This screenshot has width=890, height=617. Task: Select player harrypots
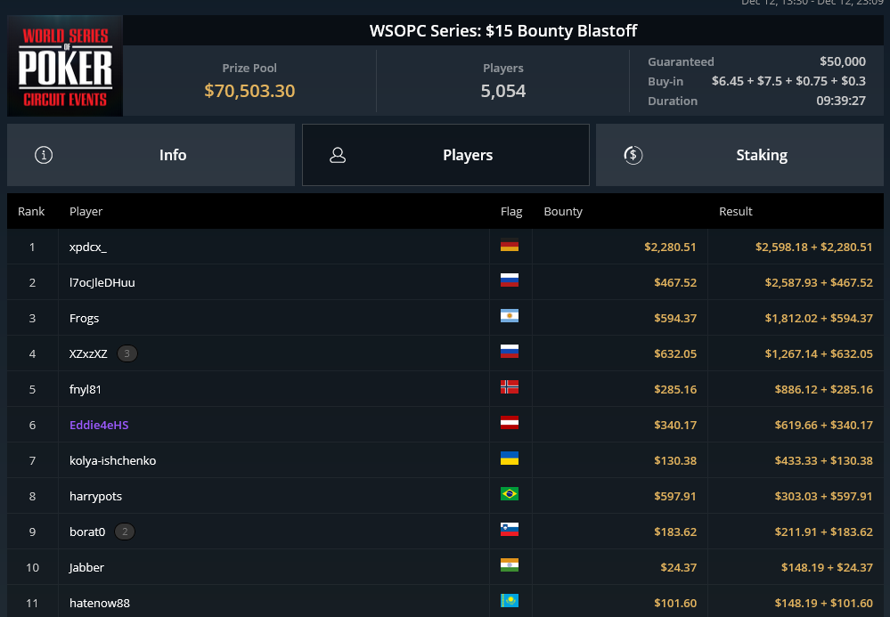[x=95, y=497]
